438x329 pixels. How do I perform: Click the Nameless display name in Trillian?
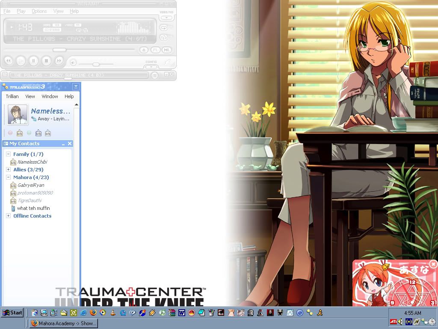[50, 111]
